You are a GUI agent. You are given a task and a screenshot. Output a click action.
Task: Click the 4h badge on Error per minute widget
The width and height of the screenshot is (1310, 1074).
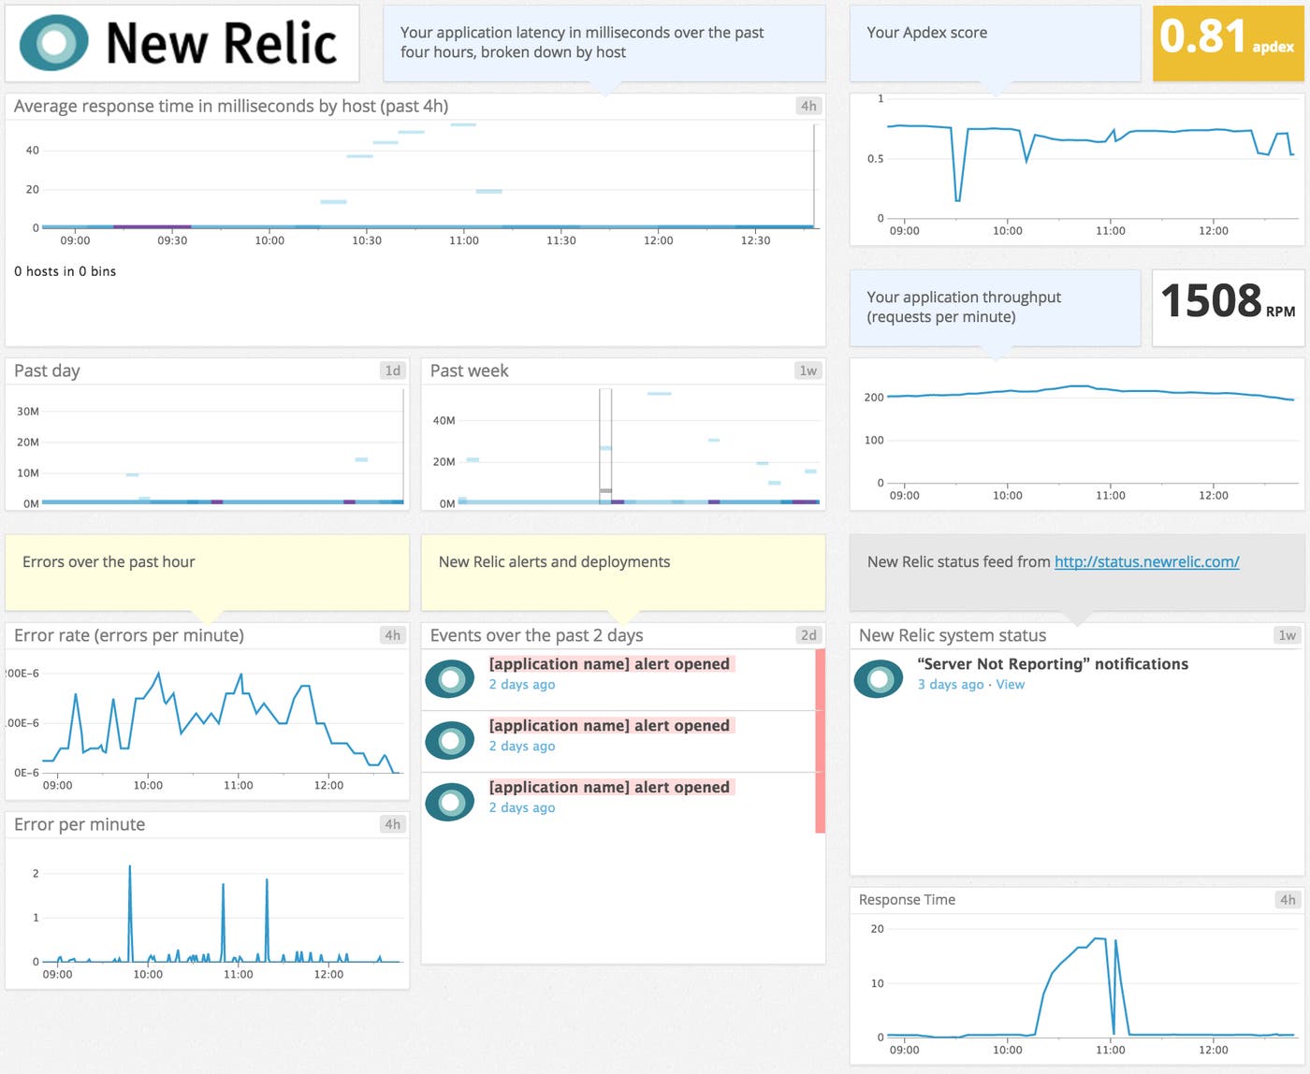click(393, 824)
